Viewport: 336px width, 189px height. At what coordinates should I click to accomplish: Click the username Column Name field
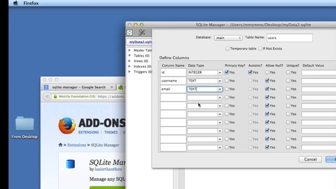click(173, 81)
